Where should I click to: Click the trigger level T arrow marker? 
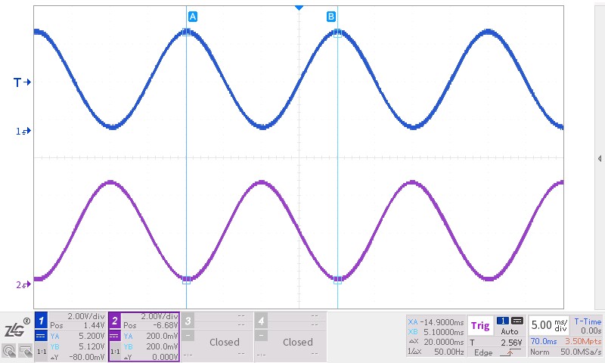[20, 82]
